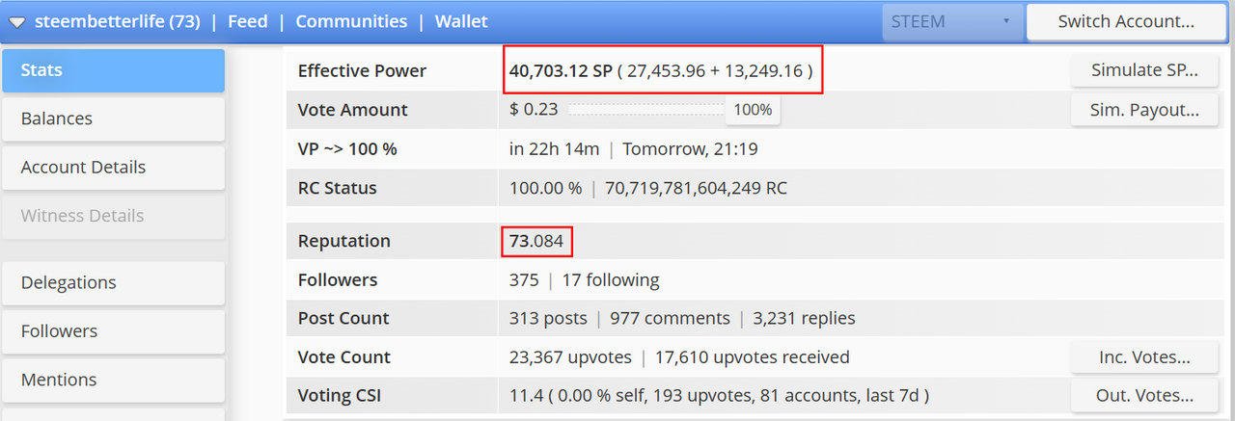Click the Vote Count row label

coord(344,357)
